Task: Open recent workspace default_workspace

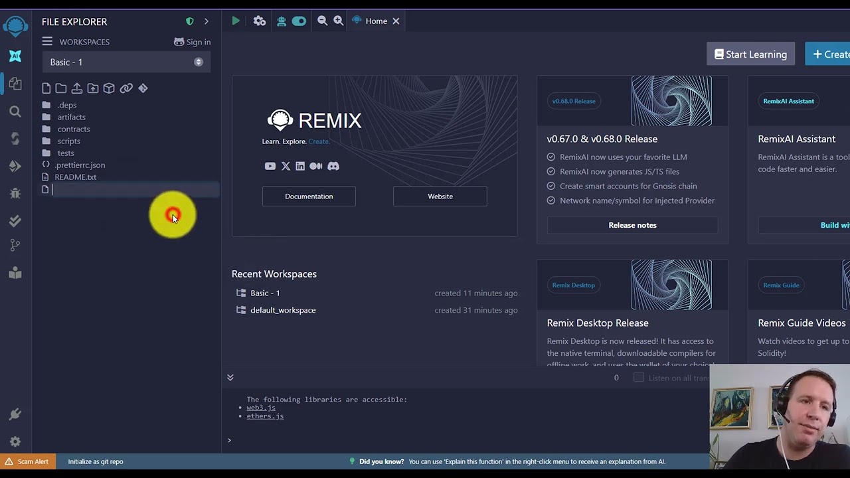Action: [x=283, y=311]
